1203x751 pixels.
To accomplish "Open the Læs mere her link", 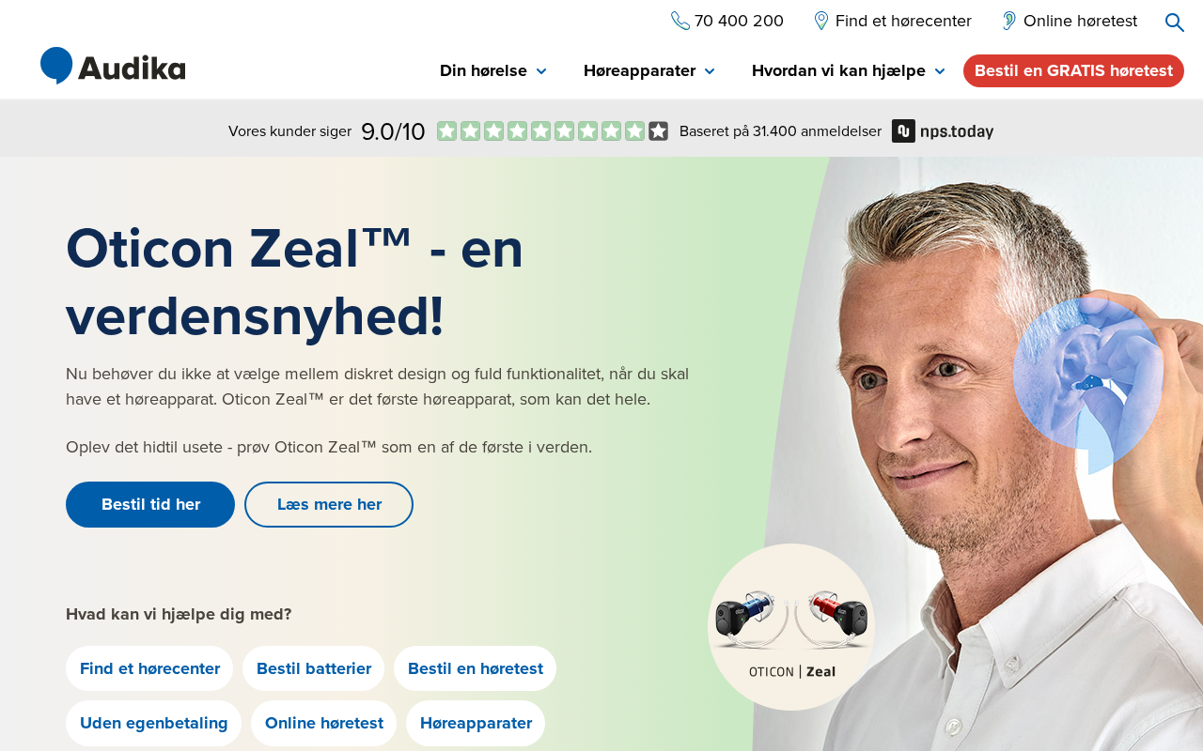I will pyautogui.click(x=329, y=504).
